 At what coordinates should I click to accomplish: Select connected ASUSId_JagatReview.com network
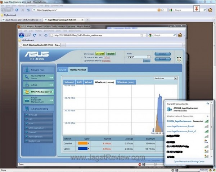coord(188,121)
